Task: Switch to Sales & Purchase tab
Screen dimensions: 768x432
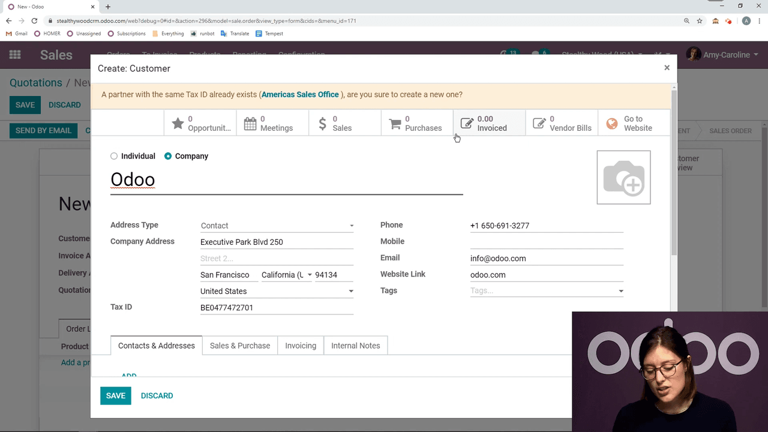Action: (240, 346)
